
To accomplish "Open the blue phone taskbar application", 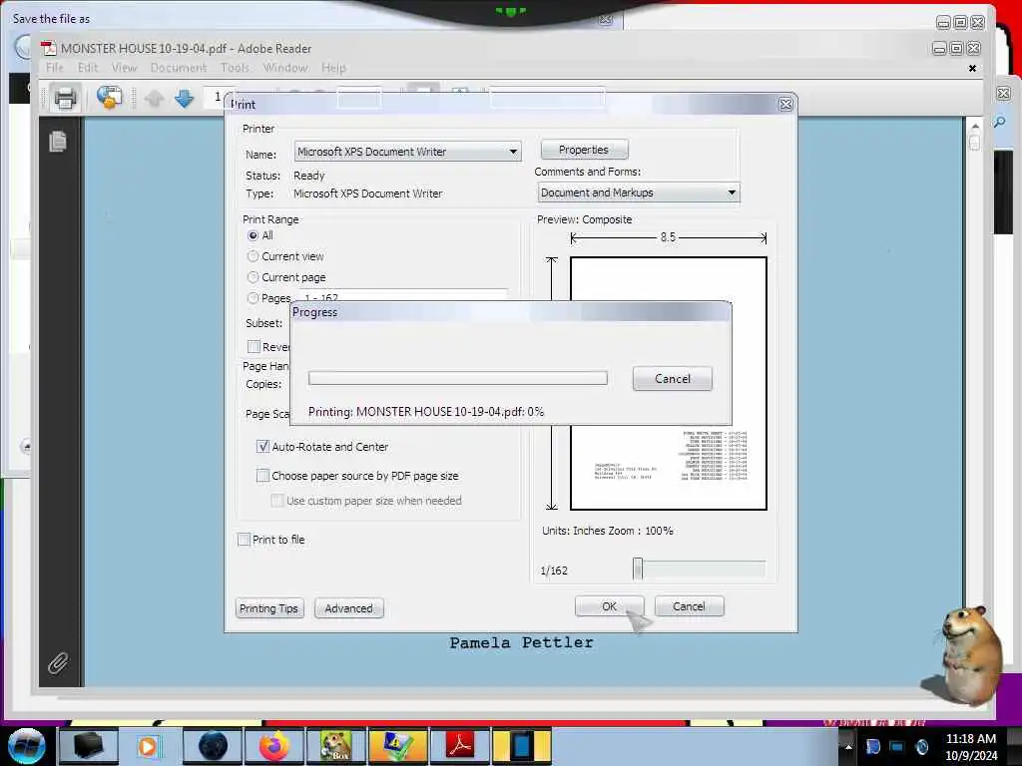I will tap(521, 746).
